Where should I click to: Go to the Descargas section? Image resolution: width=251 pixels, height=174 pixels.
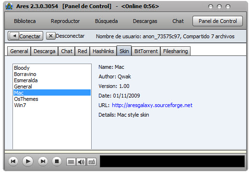(145, 21)
